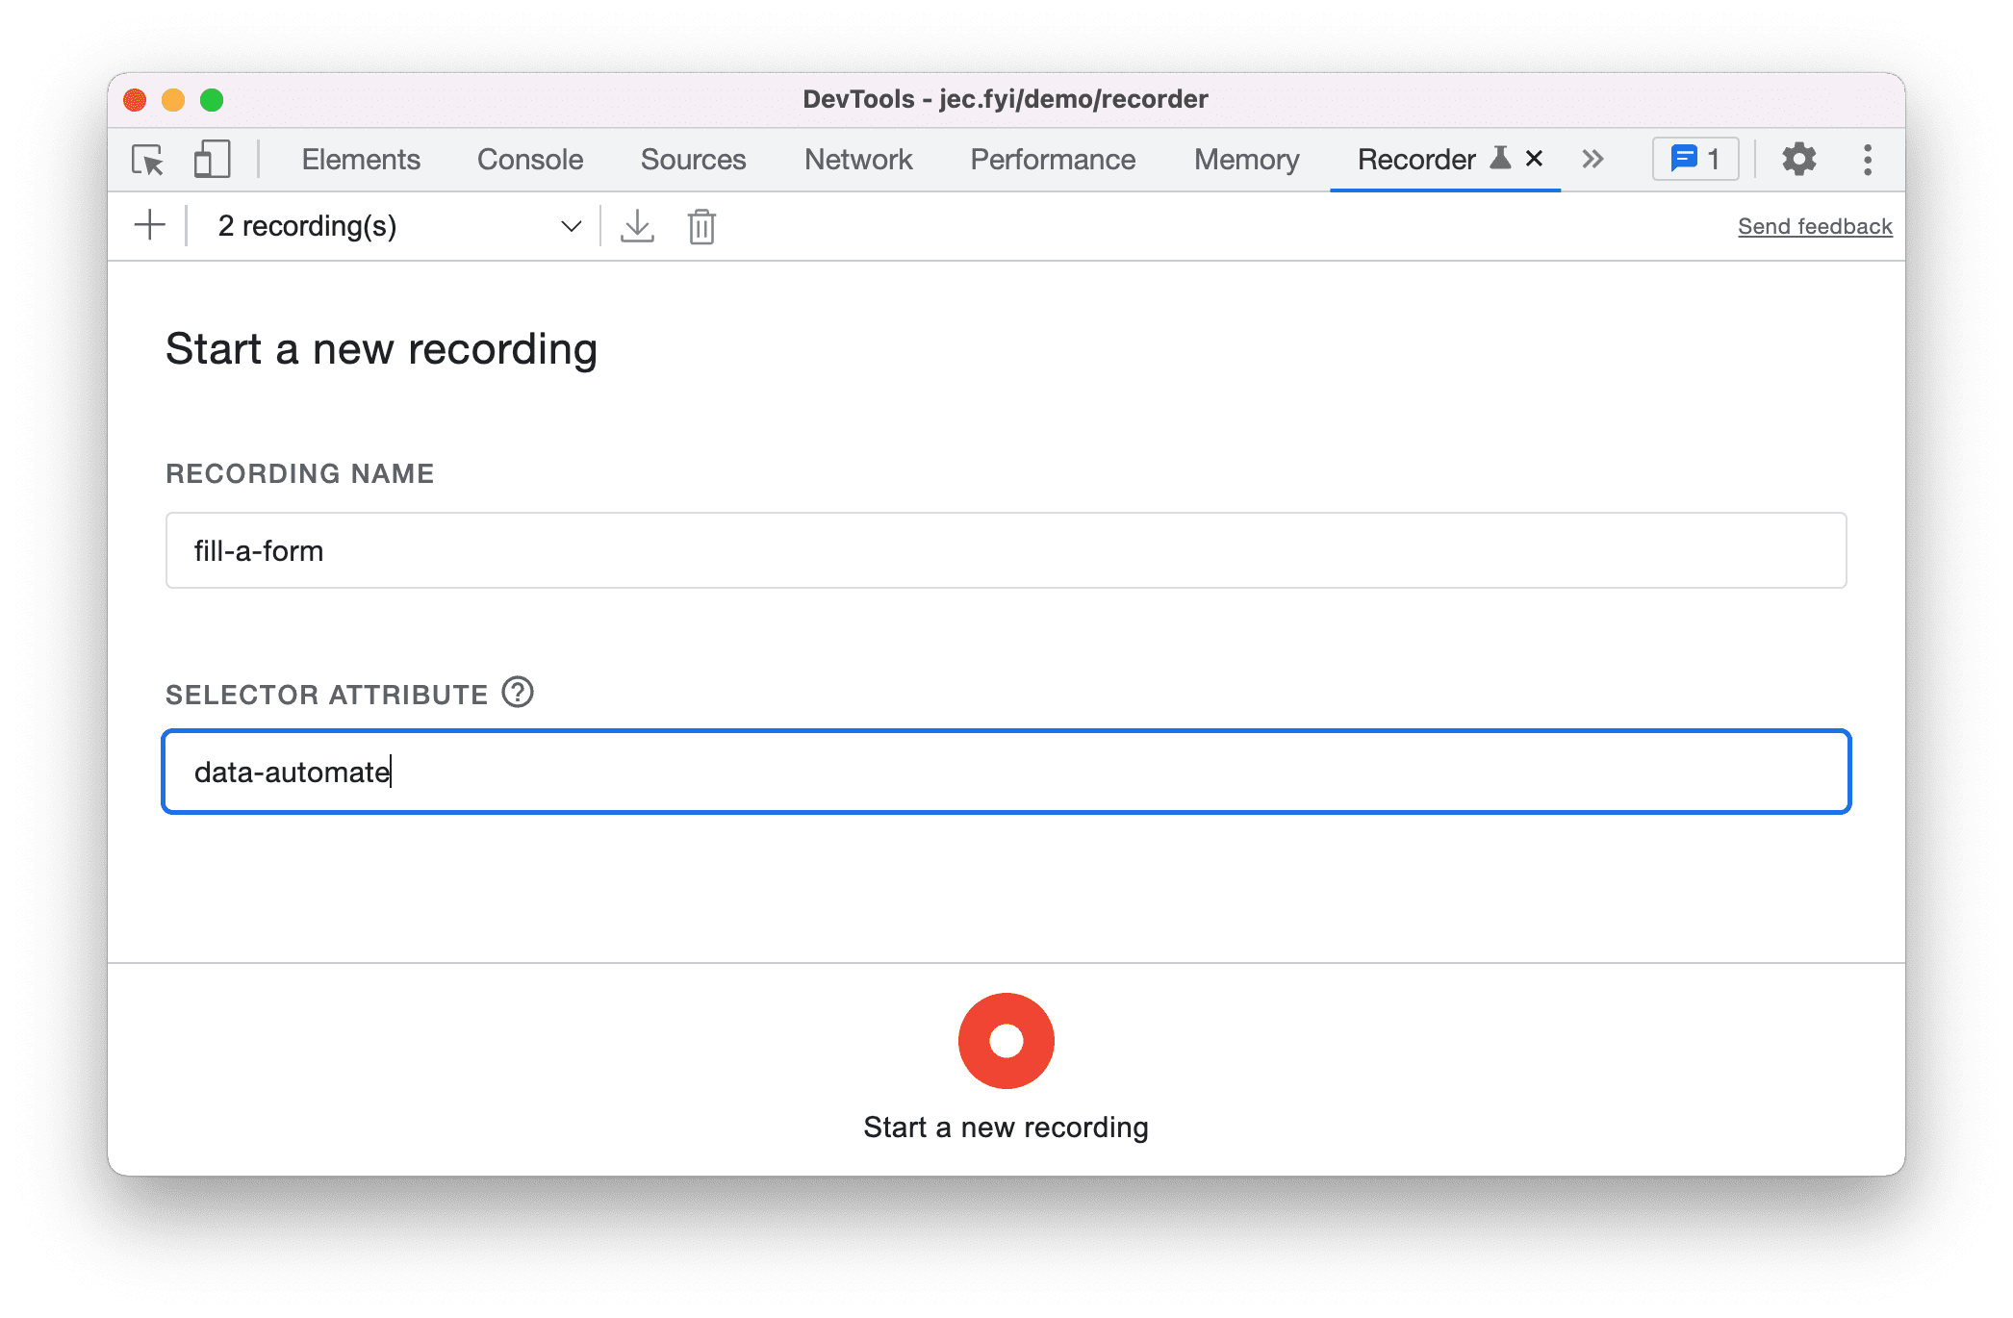Click the inspect element icon
Screen dimensions: 2013x1318
click(150, 161)
